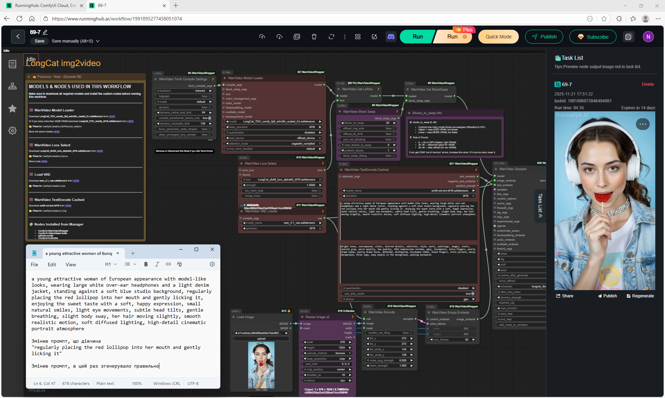Click the Discord icon in toolbar
Screen dimensions: 665x398
coord(391,37)
